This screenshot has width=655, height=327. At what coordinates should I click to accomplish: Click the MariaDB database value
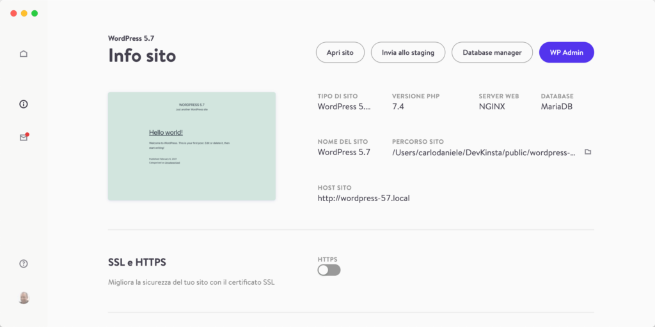click(x=556, y=107)
